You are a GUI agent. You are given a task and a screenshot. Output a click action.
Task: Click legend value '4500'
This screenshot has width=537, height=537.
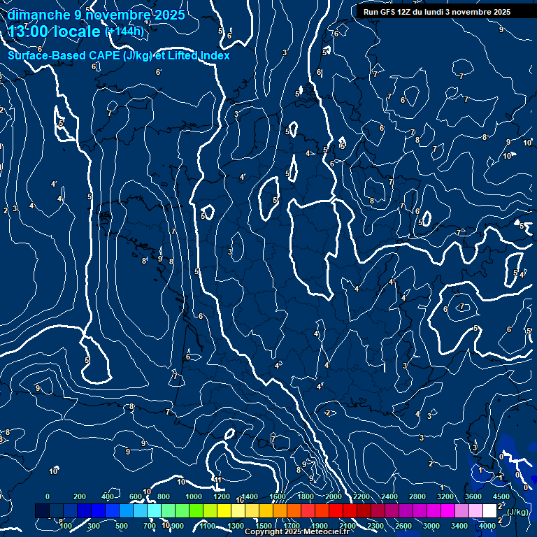(501, 496)
